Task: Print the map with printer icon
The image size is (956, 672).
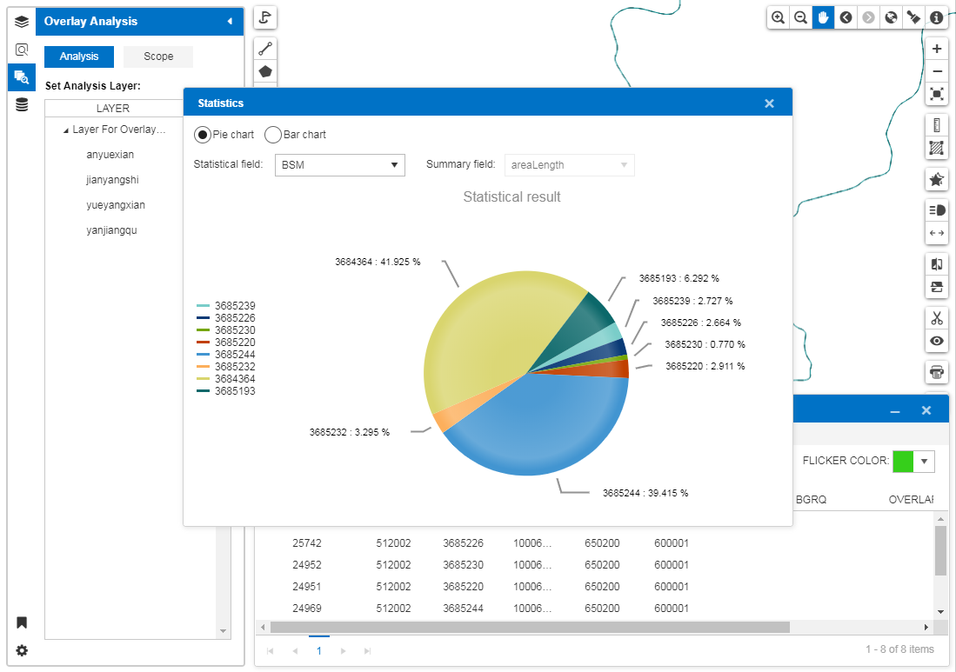Action: [x=937, y=371]
